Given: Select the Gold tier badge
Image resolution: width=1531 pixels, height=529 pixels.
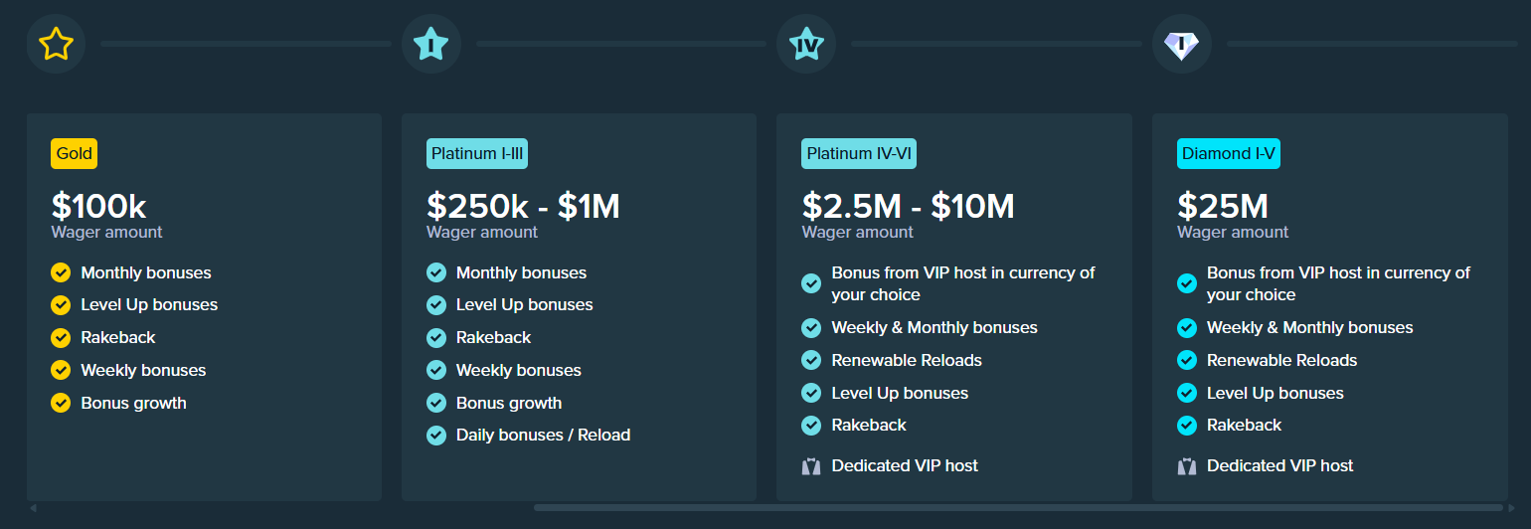Looking at the screenshot, I should [75, 153].
